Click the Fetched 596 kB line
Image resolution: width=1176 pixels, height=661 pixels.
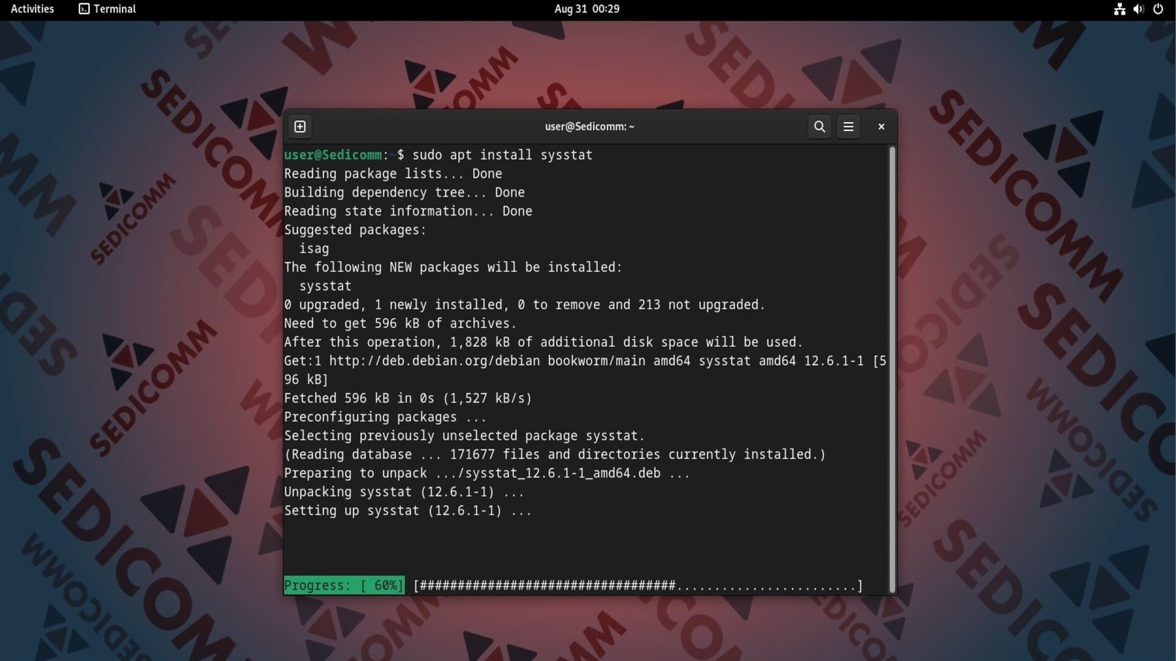407,398
